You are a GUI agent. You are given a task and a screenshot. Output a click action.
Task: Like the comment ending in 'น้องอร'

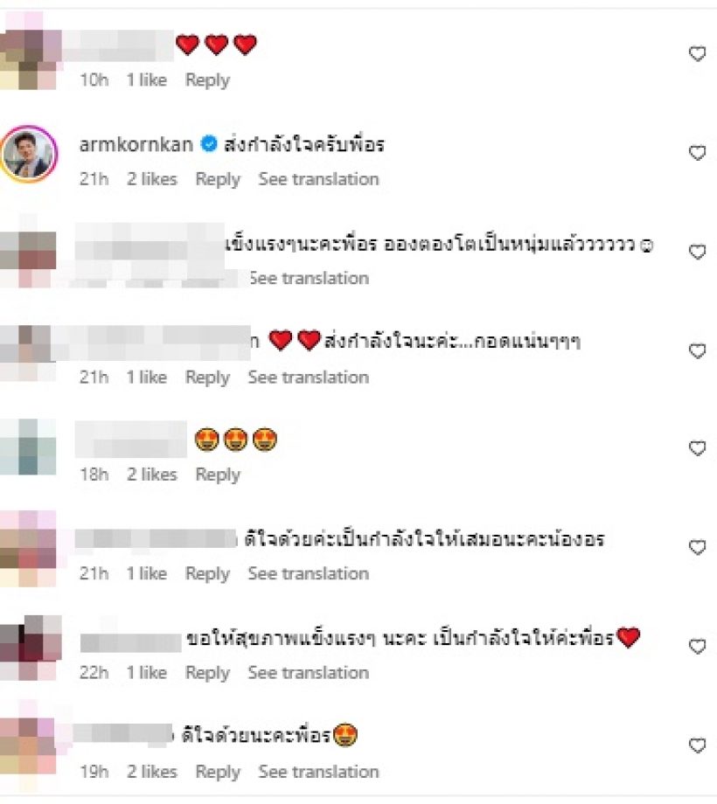click(x=697, y=548)
